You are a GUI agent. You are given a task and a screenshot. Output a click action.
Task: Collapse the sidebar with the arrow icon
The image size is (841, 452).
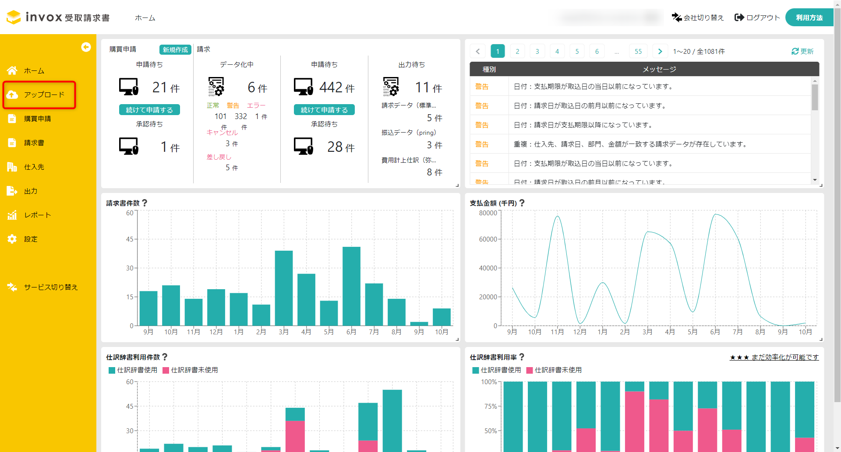pos(86,47)
